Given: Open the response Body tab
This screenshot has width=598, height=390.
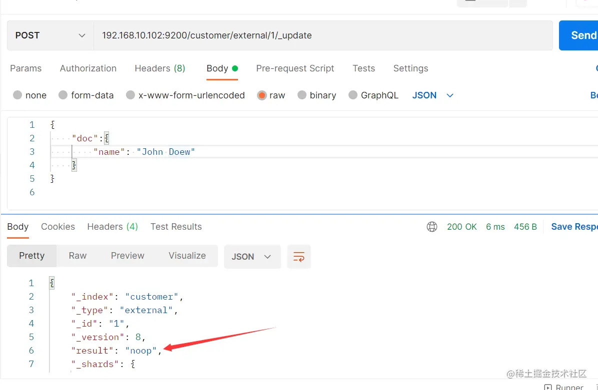Looking at the screenshot, I should (18, 227).
